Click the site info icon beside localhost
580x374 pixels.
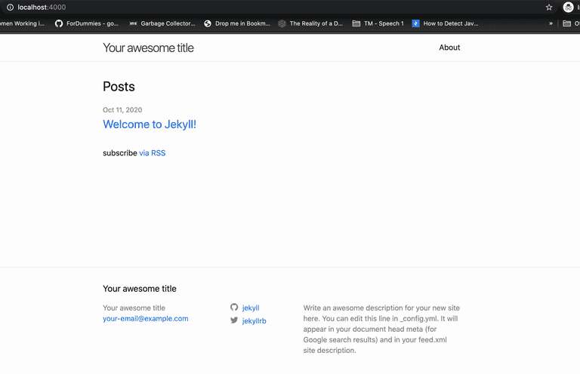click(x=10, y=7)
